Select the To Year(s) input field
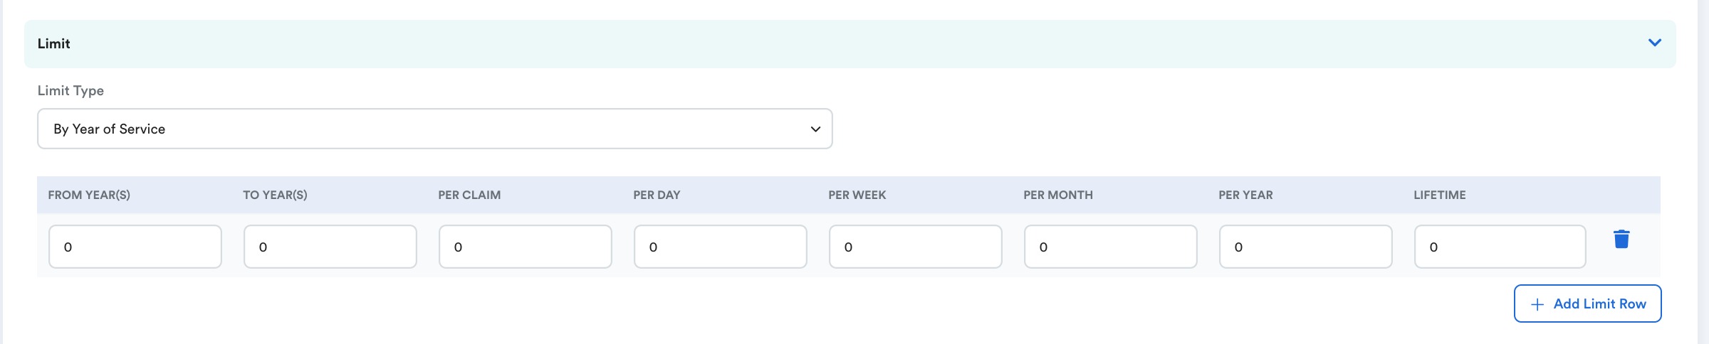 point(330,247)
